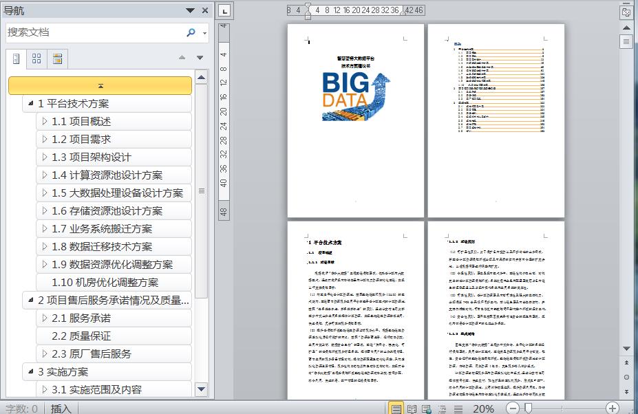638x414 pixels.
Task: Switch to the headings browse tab
Action: pos(17,59)
